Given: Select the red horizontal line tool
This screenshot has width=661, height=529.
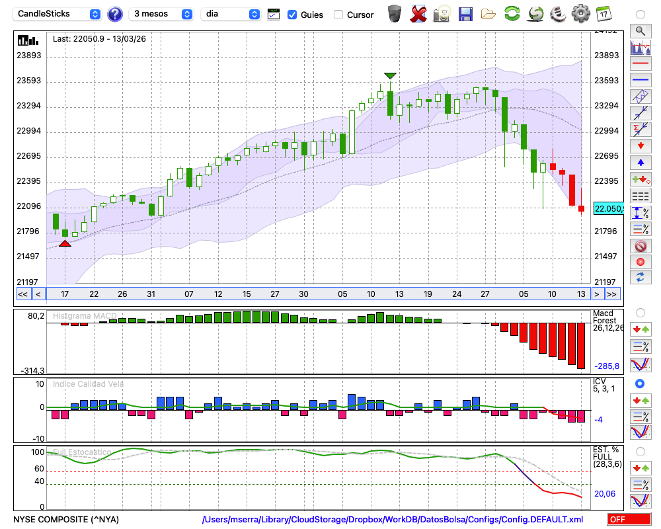Looking at the screenshot, I should (641, 63).
